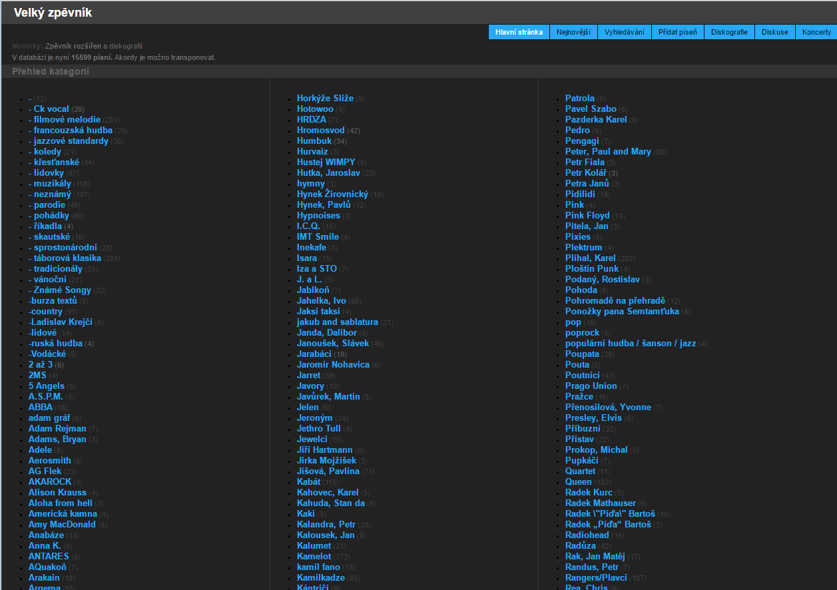Open the Pink Floyd category
Image resolution: width=837 pixels, height=590 pixels.
pos(587,216)
